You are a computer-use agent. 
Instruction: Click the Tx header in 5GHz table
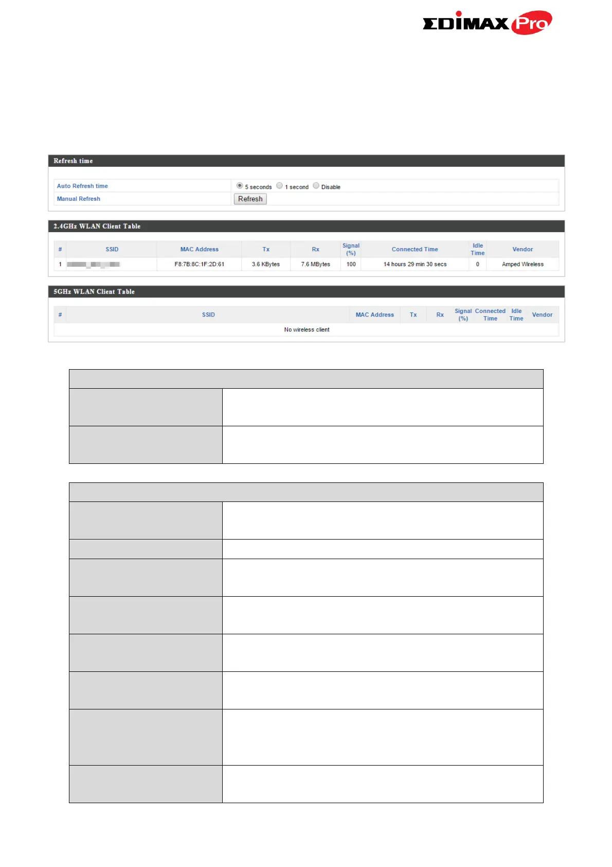413,315
